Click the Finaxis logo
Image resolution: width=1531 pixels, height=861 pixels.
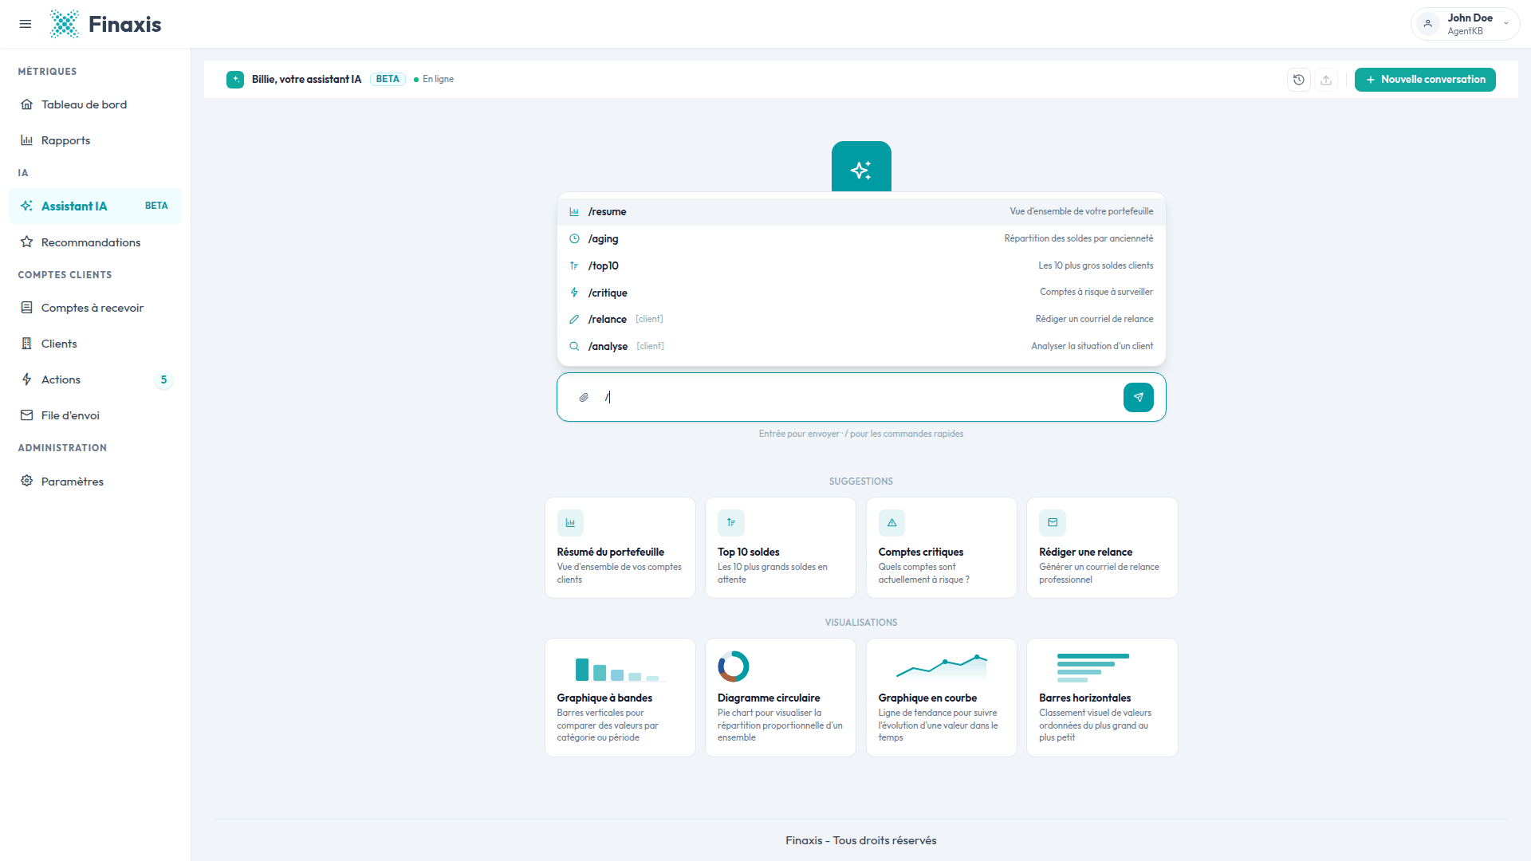pos(105,24)
